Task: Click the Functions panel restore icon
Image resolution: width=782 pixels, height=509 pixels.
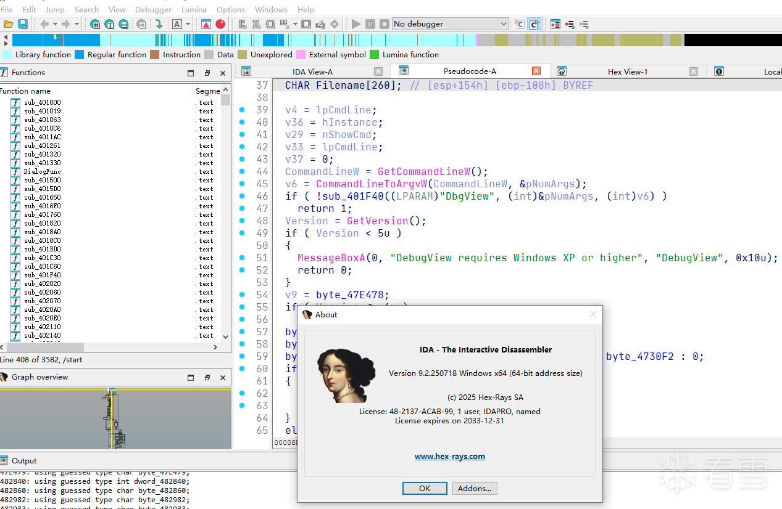Action: click(207, 73)
